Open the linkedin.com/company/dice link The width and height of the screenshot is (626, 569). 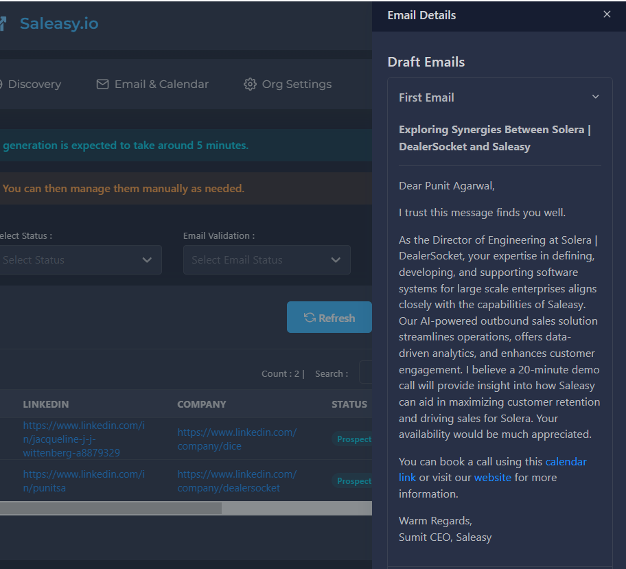pos(237,439)
